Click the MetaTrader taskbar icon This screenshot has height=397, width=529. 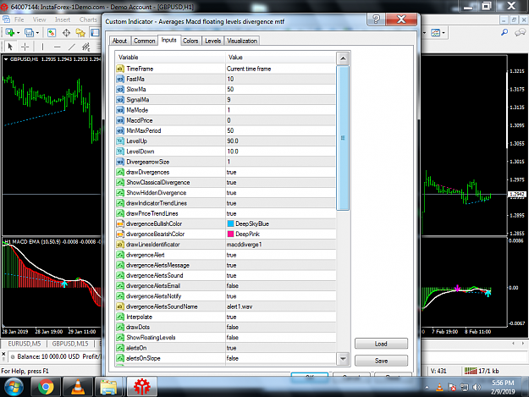pyautogui.click(x=141, y=387)
